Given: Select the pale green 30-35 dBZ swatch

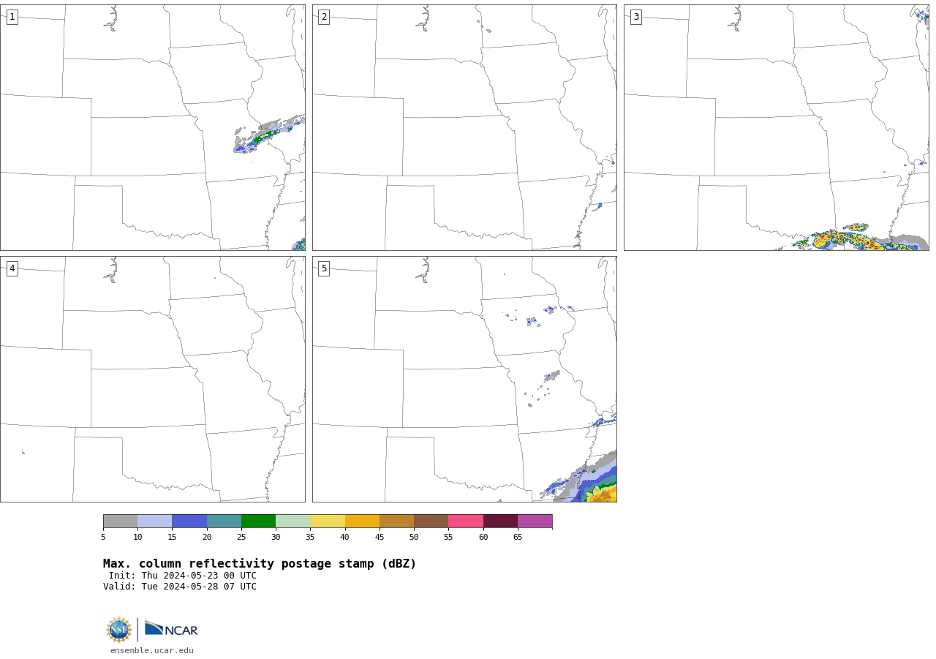Looking at the screenshot, I should pos(292,521).
